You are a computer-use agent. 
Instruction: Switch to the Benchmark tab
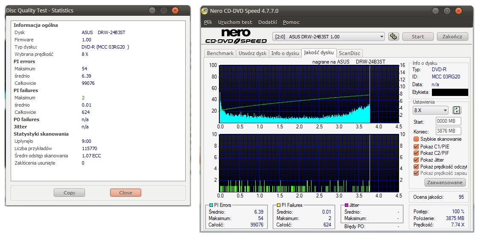[220, 53]
